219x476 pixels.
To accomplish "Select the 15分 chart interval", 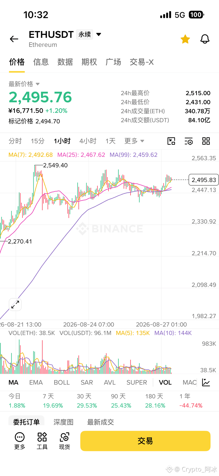I will (38, 141).
